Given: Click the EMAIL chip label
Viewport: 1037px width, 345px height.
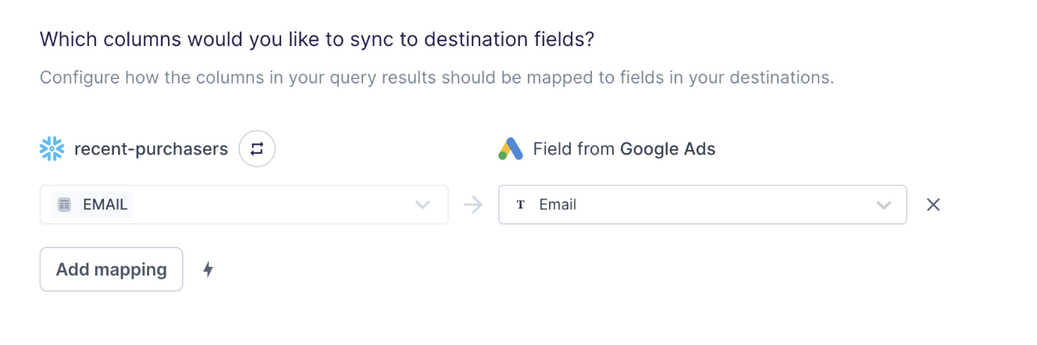Looking at the screenshot, I should [105, 205].
